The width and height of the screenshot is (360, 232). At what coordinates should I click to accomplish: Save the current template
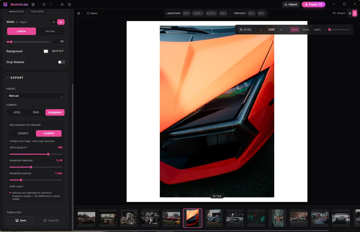click(21, 220)
